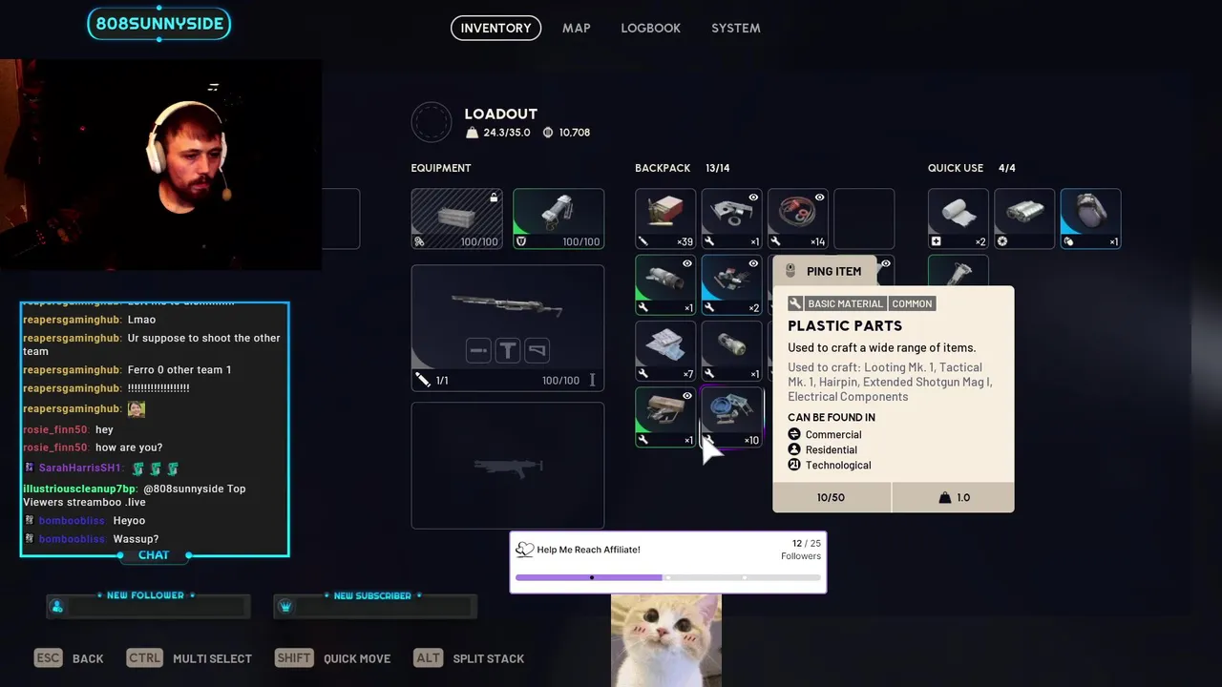This screenshot has width=1222, height=687.
Task: Click the Common rarity tag in tooltip
Action: pos(912,303)
